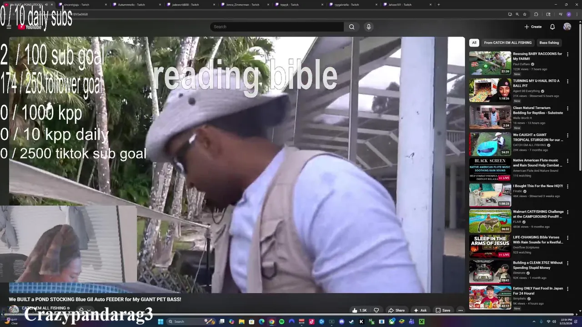Viewport: 582px width, 327px height.
Task: Click the taskbar clock showing 10:54 PM
Action: tap(567, 322)
